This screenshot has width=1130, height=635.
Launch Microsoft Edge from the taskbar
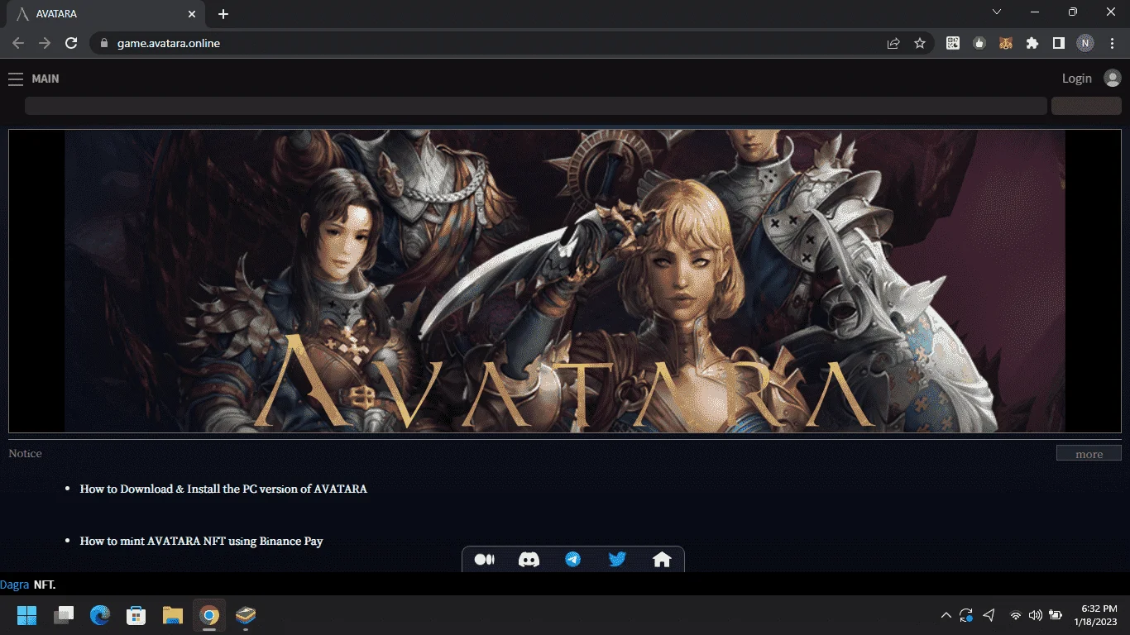coord(100,615)
